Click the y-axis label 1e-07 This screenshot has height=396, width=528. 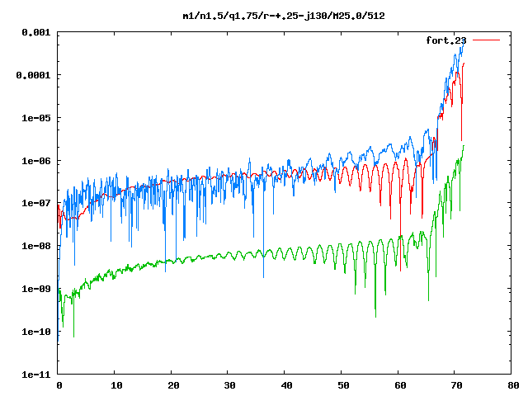(36, 203)
